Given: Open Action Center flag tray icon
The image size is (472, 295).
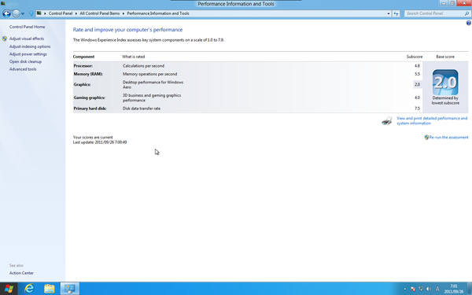Looking at the screenshot, I should (x=413, y=289).
